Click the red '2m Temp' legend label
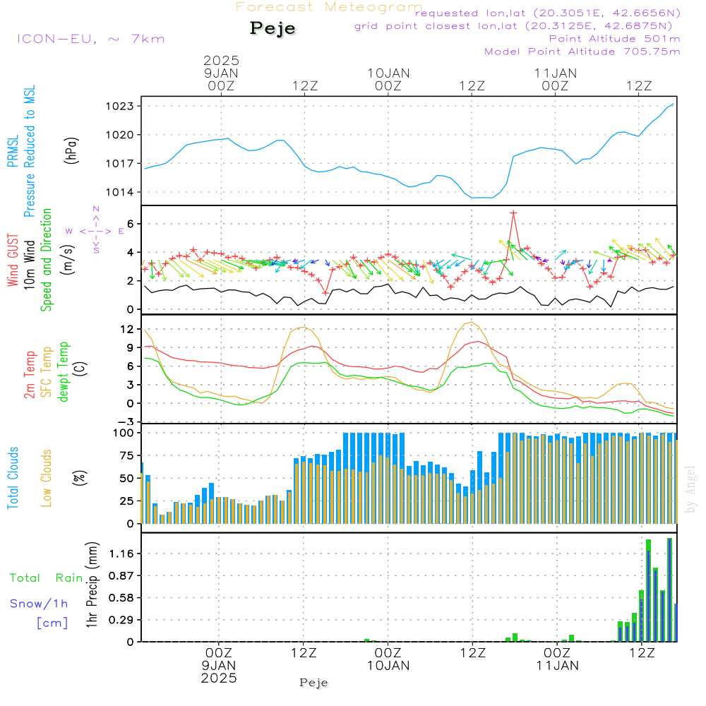Screen dimensions: 706x706 tap(29, 375)
